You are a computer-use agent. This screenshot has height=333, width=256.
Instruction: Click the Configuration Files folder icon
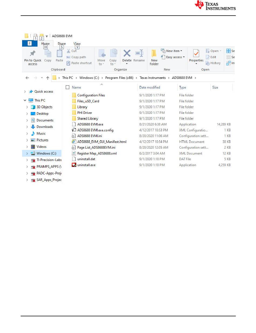74,95
